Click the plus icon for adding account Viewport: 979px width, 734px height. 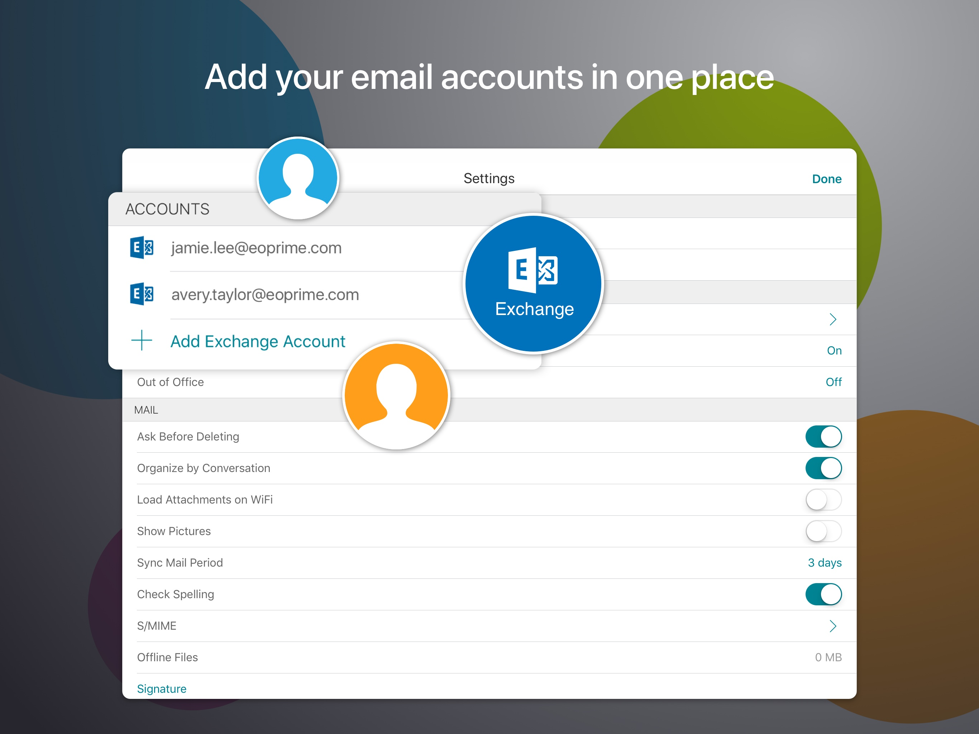point(142,340)
